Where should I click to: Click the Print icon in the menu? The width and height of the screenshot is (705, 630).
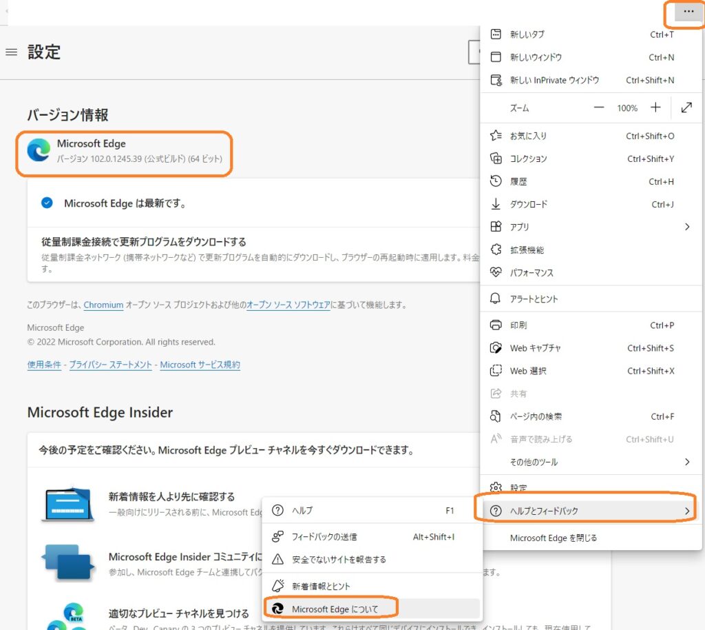[496, 325]
